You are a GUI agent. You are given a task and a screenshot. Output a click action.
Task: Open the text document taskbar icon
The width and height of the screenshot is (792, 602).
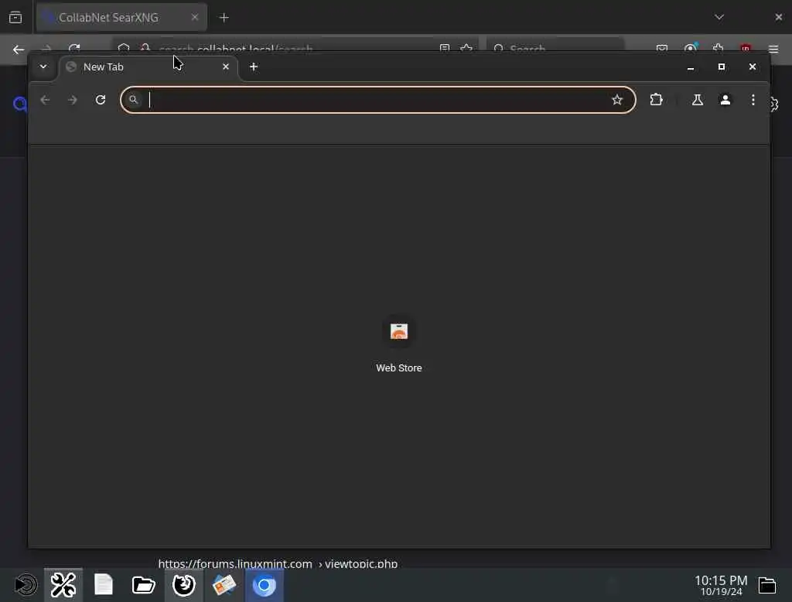click(104, 585)
